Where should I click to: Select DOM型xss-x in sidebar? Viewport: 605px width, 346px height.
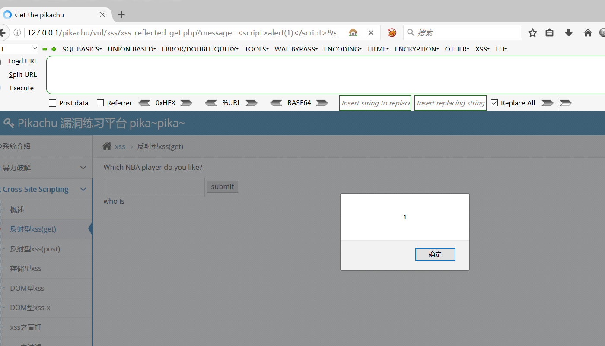click(46, 308)
